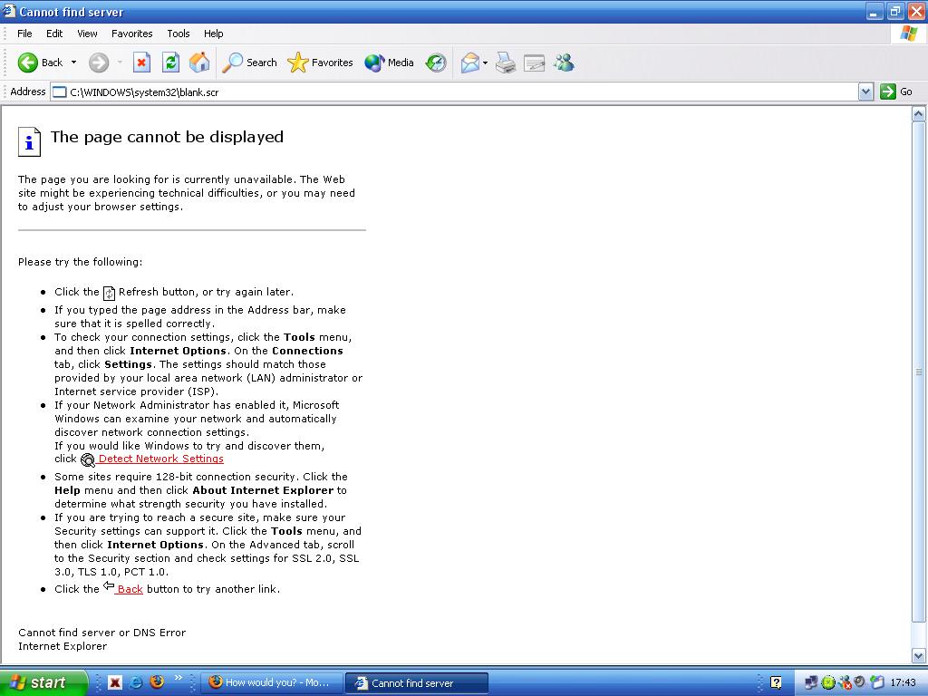
Task: Click the green Go button
Action: point(896,92)
